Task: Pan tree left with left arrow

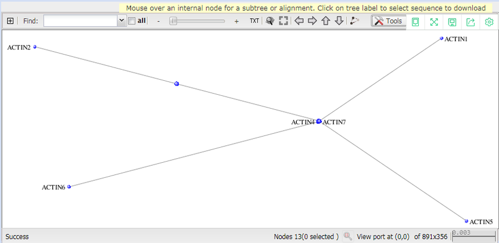Action: click(299, 21)
